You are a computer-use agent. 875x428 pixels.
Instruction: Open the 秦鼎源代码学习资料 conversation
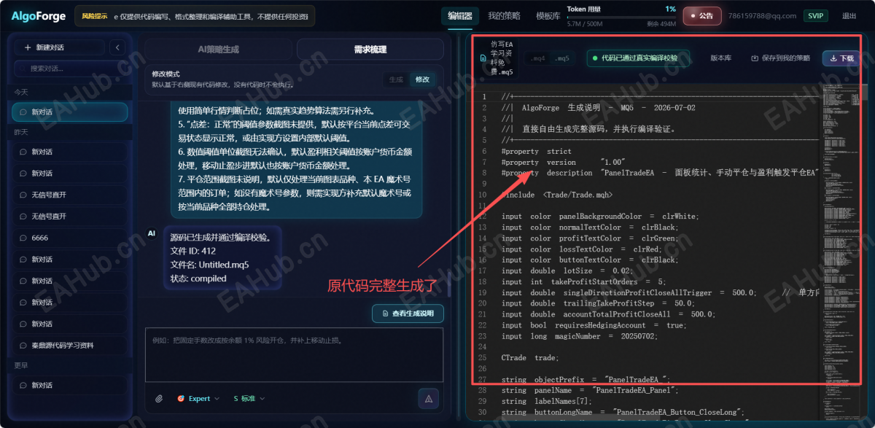70,345
